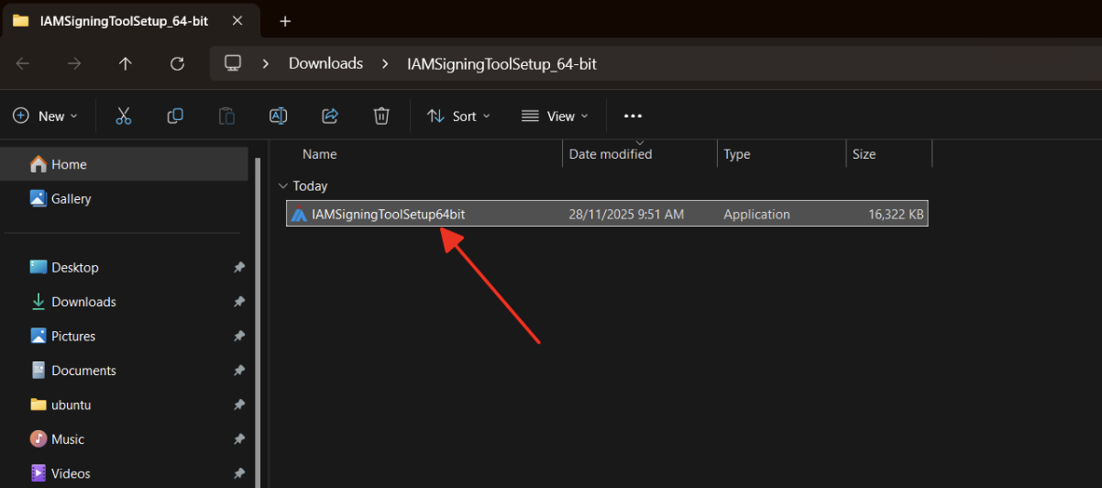Click the pin icon beside Documents
Image resolution: width=1102 pixels, height=488 pixels.
[x=238, y=371]
